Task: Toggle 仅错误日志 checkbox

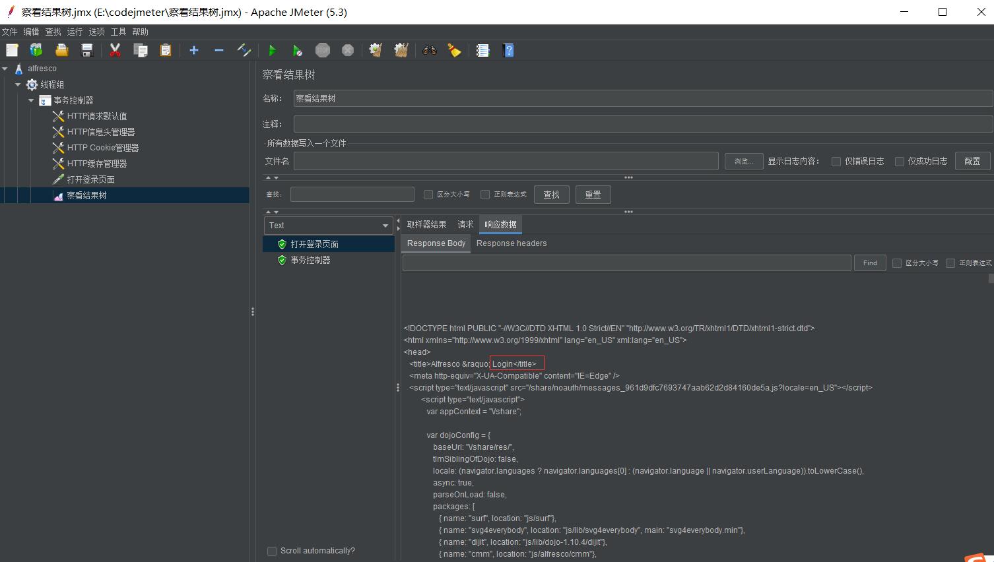Action: click(x=836, y=161)
